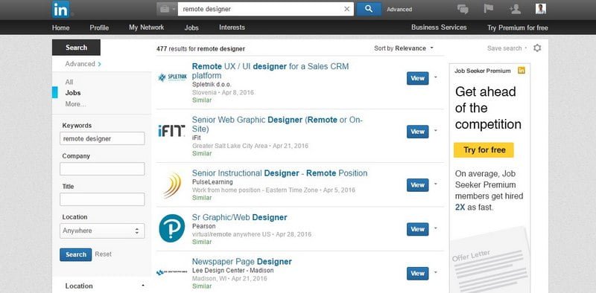596x293 pixels.
Task: Click the yellow Try for free button
Action: (484, 150)
